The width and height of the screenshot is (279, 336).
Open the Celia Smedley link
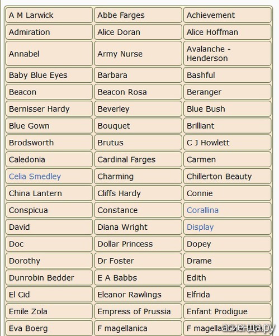[x=35, y=177]
